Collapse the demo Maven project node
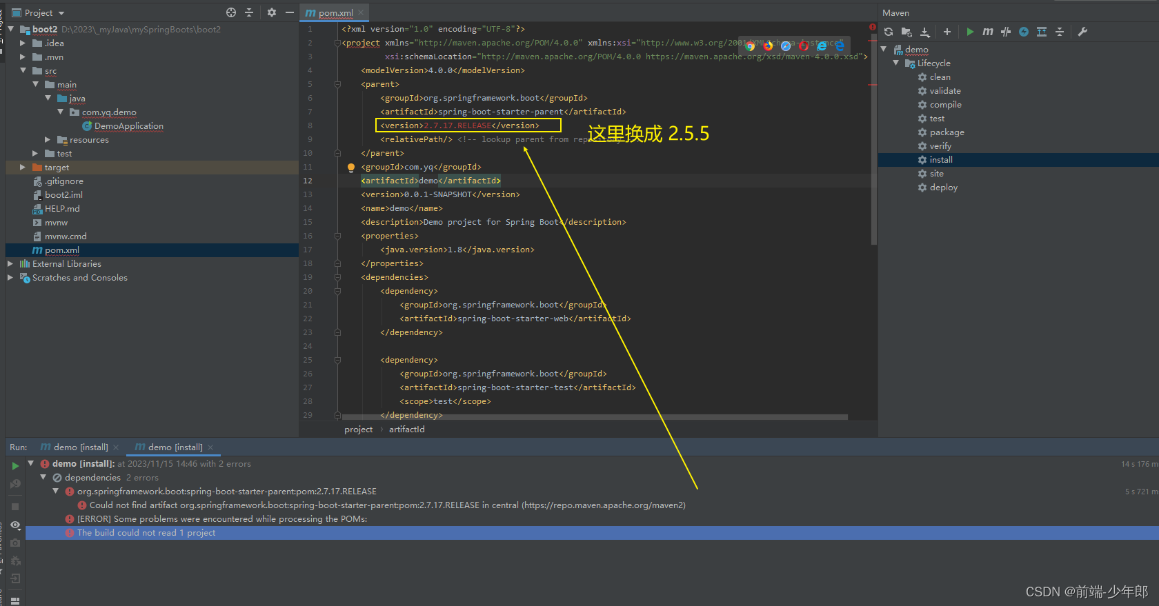 [884, 49]
